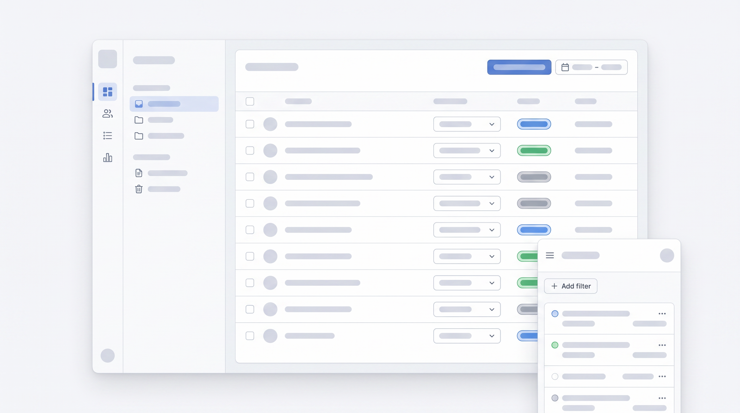The width and height of the screenshot is (740, 413).
Task: Select the blue dot in filter panel list
Action: 555,314
